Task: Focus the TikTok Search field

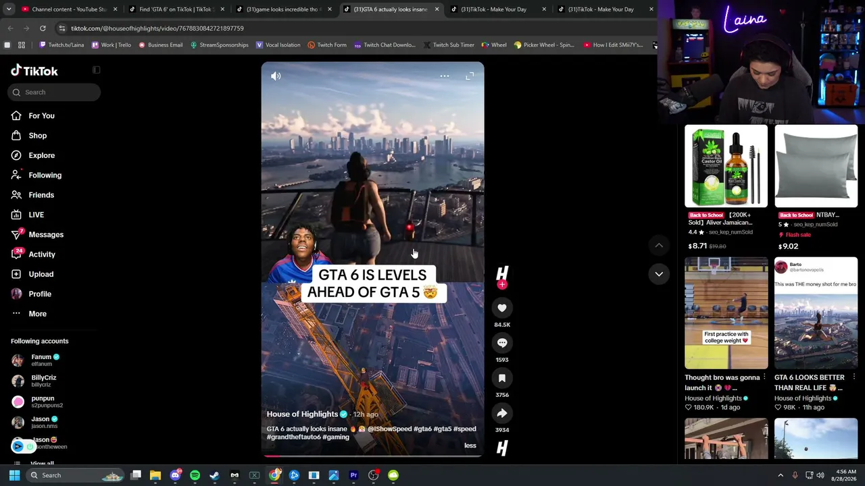Action: pyautogui.click(x=55, y=92)
